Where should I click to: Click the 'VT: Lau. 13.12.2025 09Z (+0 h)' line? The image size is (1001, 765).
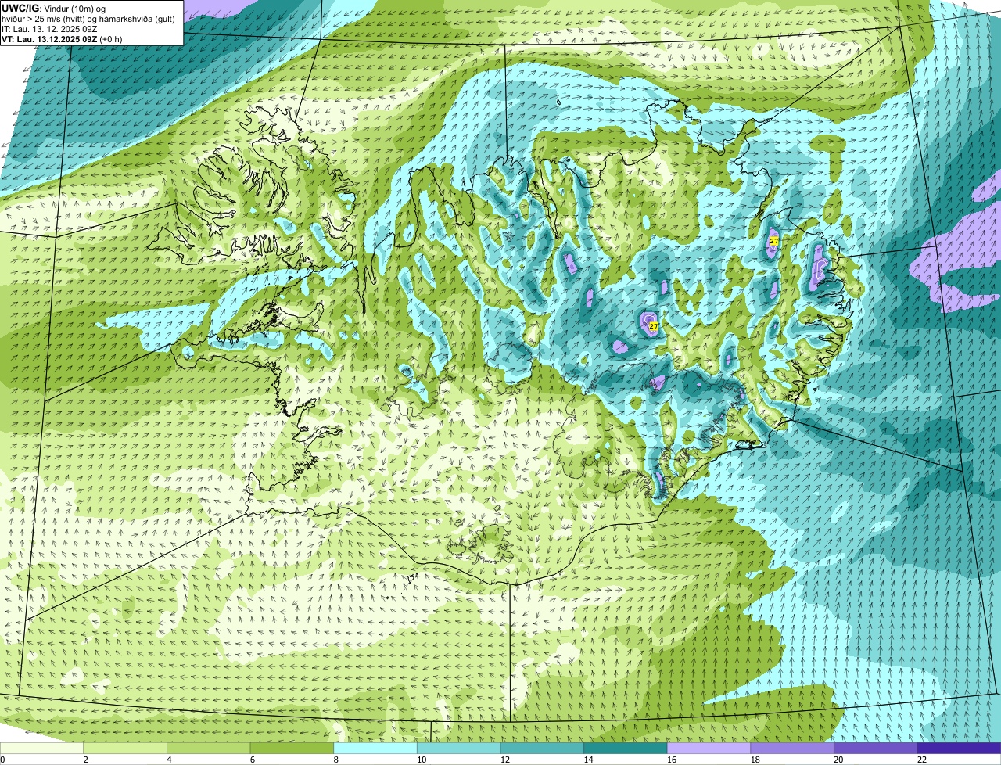(x=62, y=39)
